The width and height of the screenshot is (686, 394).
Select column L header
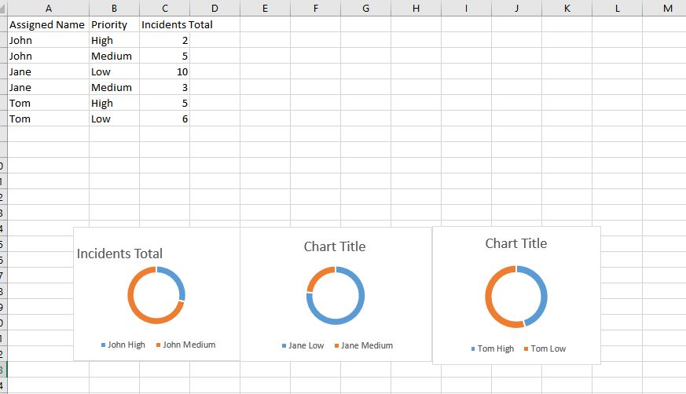618,9
